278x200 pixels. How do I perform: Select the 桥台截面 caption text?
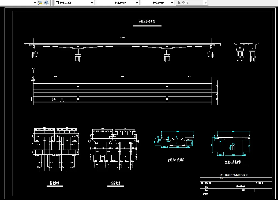[115, 183]
